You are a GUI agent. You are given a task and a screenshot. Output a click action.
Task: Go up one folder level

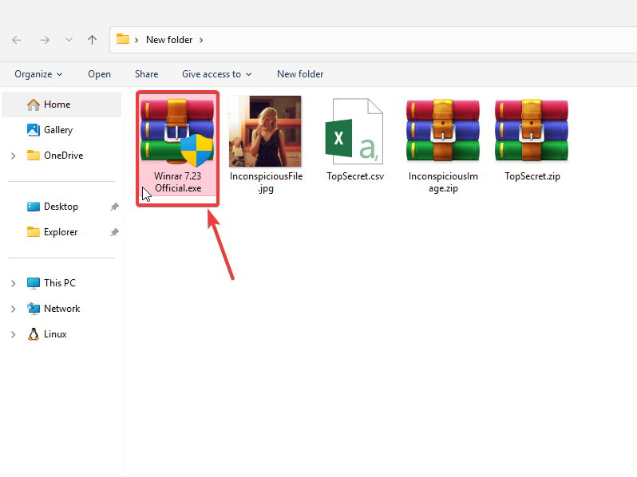pos(93,40)
